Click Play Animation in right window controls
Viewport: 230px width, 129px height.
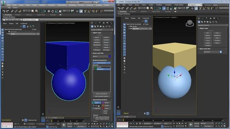click(180, 123)
